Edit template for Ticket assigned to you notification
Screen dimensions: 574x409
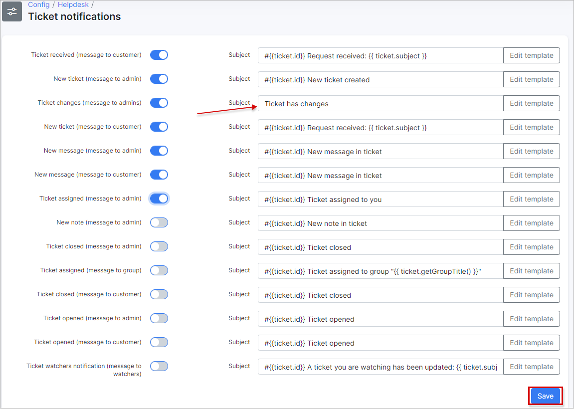[x=531, y=199]
